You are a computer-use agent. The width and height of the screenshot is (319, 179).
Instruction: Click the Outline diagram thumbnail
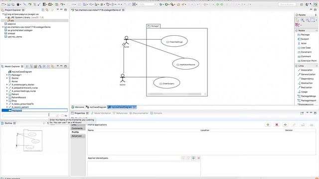(x=30, y=140)
